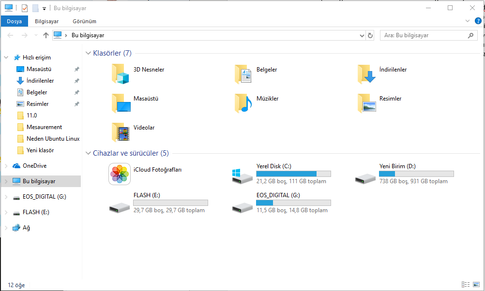This screenshot has width=485, height=291.
Task: Collapse the Hızlı erişim tree node
Action: click(6, 58)
